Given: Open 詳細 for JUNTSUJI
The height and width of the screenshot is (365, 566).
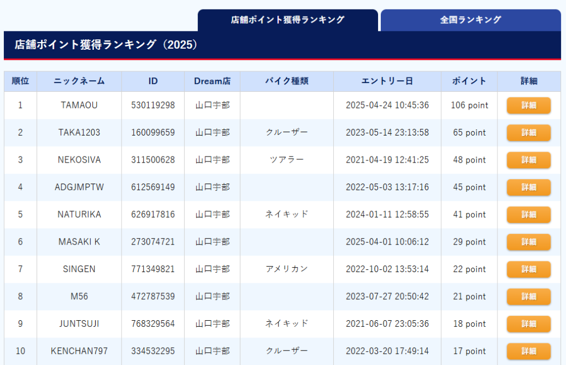Looking at the screenshot, I should (528, 324).
